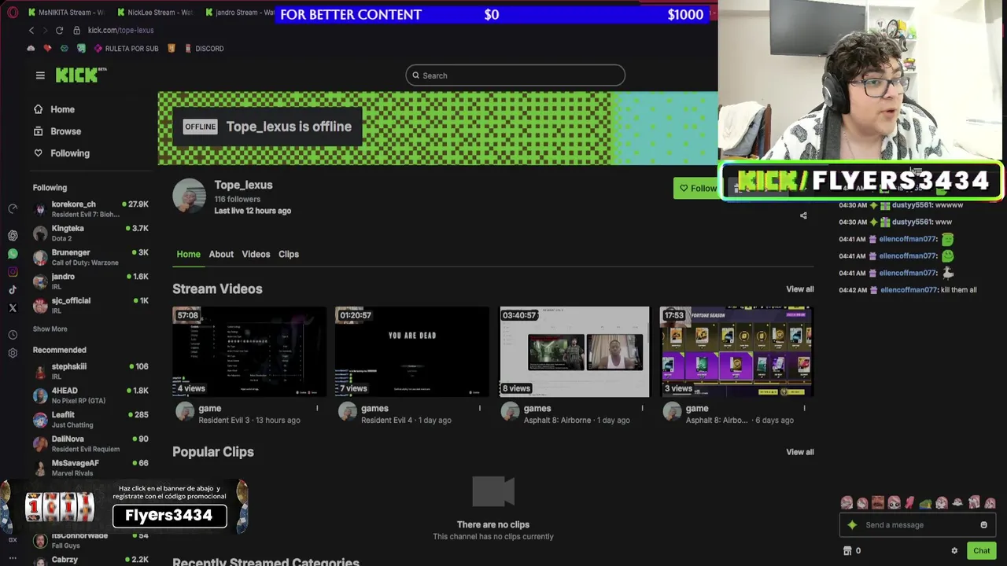This screenshot has width=1007, height=566.
Task: Switch to MsNIKITA Stream browser tab
Action: 67,13
